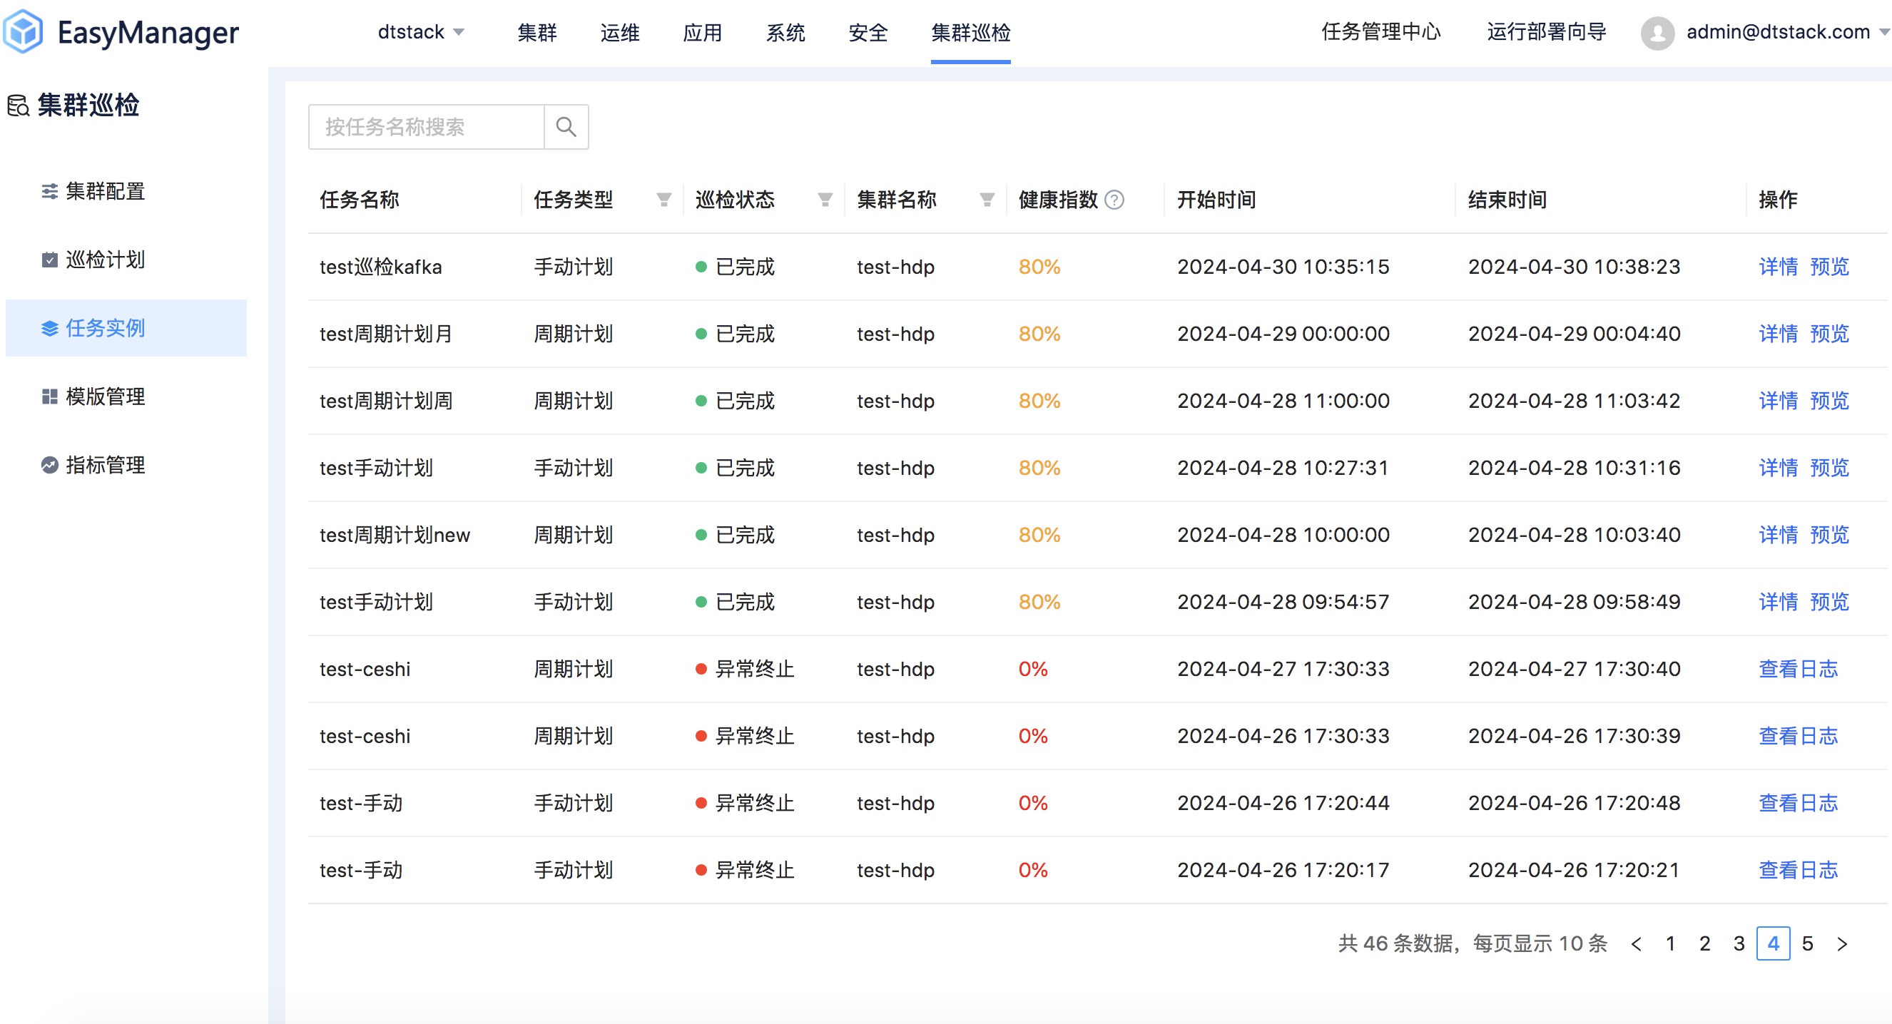The width and height of the screenshot is (1892, 1024).
Task: Click the 共 46 条数据 pagination summary
Action: click(x=1473, y=943)
